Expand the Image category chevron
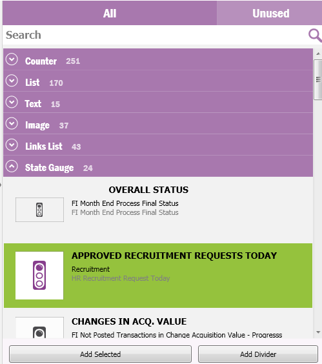The width and height of the screenshot is (322, 364). (x=12, y=123)
